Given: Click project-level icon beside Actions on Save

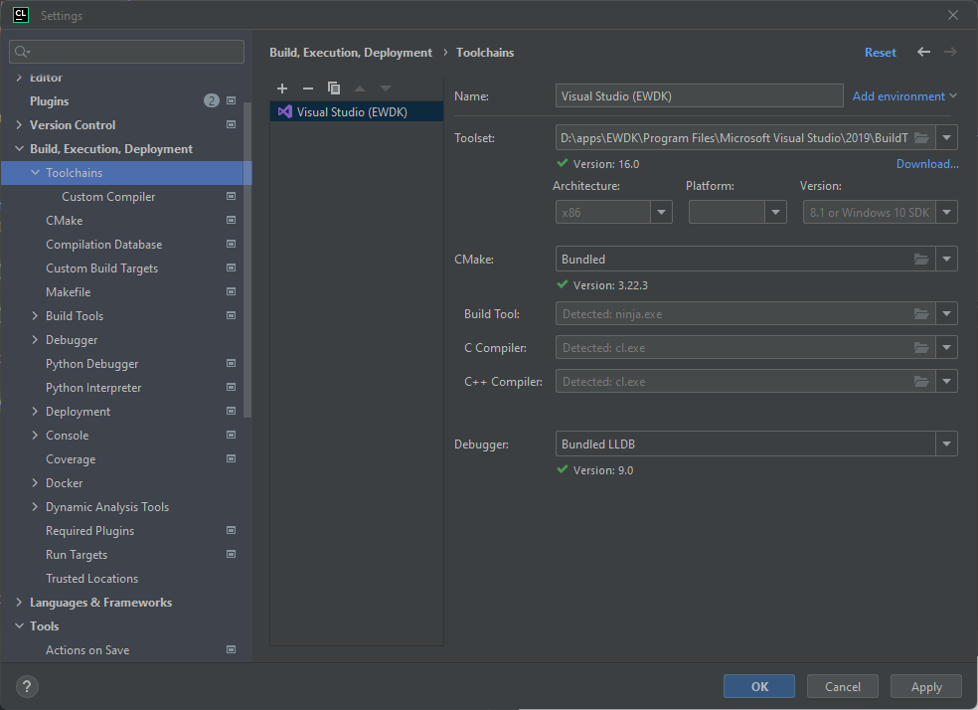Looking at the screenshot, I should [x=231, y=650].
